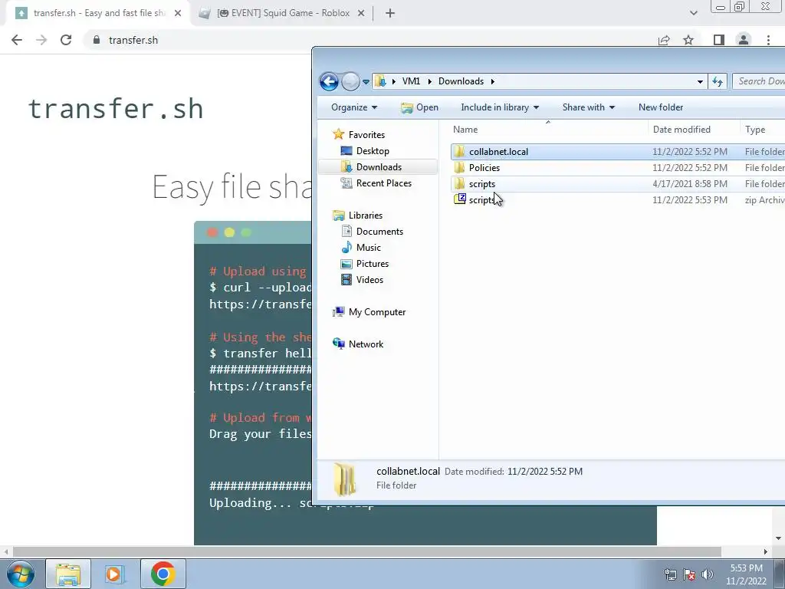The width and height of the screenshot is (785, 589).
Task: Click taskbar clock showing 5:53 PM
Action: [746, 574]
